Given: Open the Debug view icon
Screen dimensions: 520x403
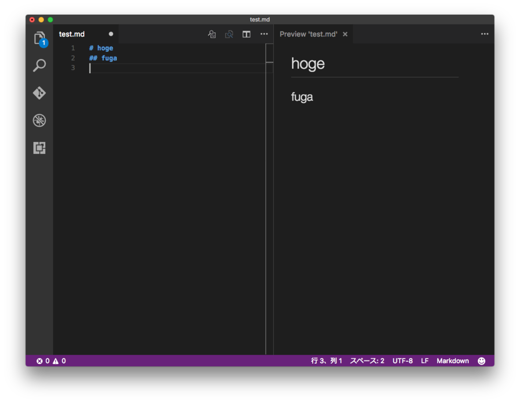Looking at the screenshot, I should coord(40,120).
